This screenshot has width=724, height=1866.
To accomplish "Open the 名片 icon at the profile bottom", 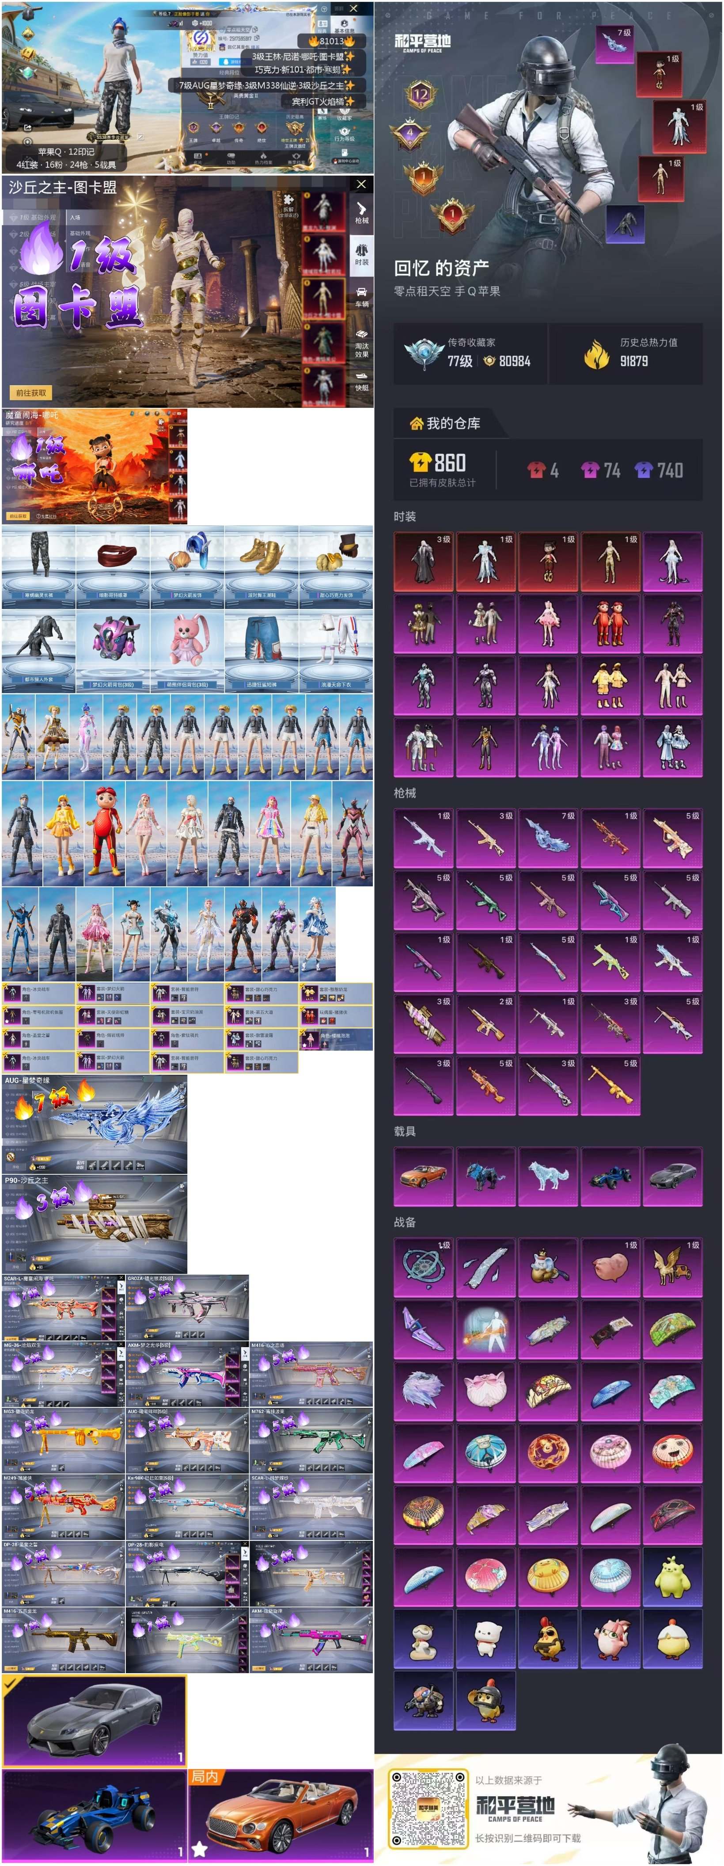I will pos(197,158).
